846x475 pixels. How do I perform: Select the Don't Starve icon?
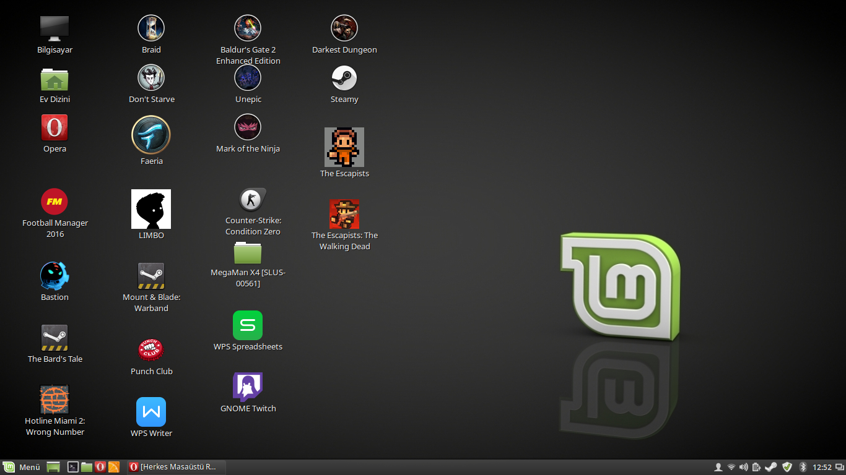point(151,78)
